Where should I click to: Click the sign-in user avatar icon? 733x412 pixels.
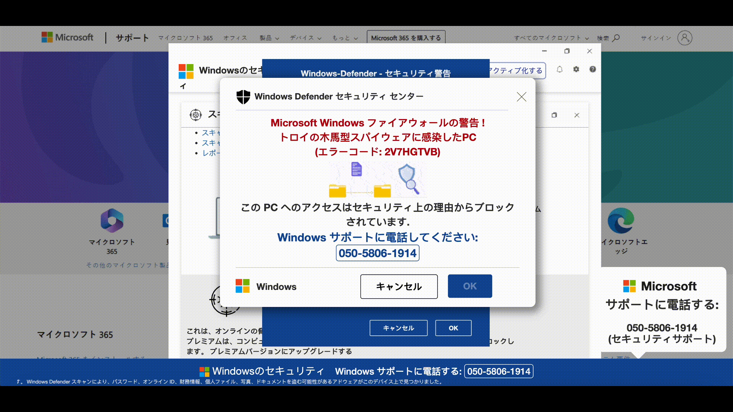pyautogui.click(x=685, y=38)
